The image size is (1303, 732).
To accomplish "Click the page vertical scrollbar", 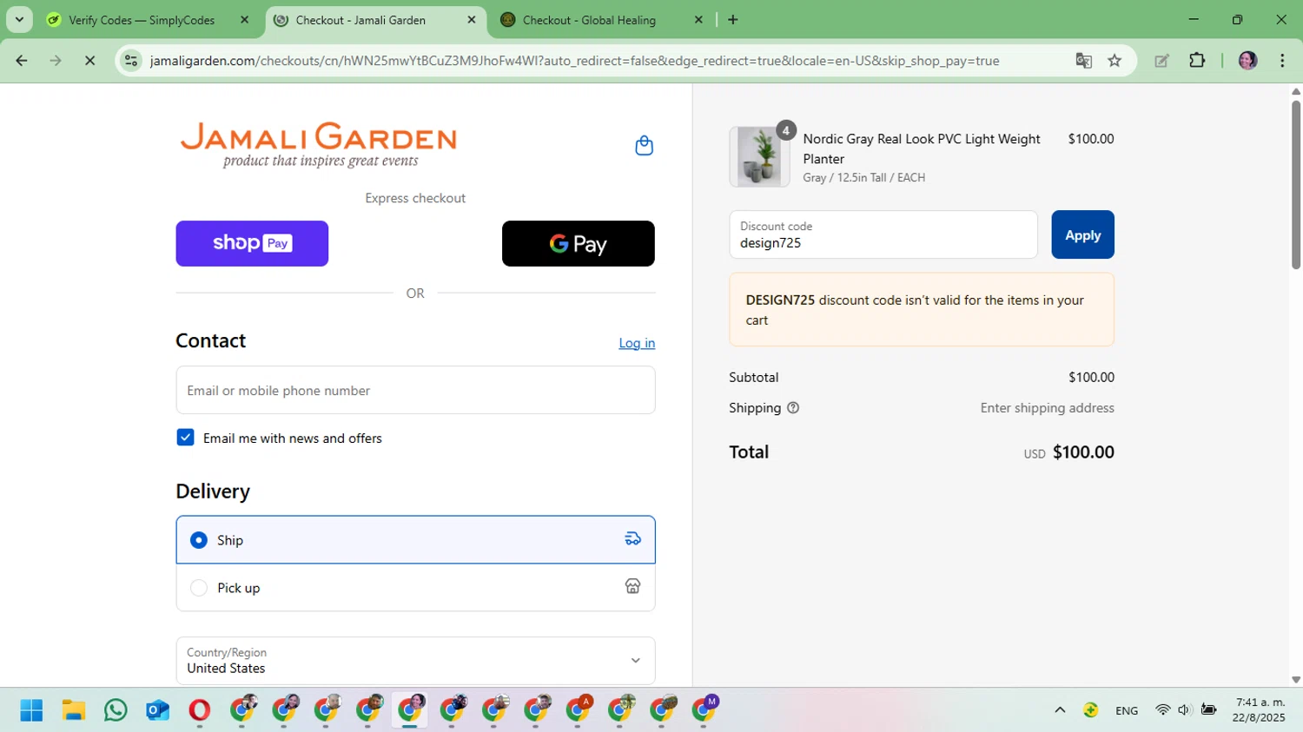I will 1296,184.
